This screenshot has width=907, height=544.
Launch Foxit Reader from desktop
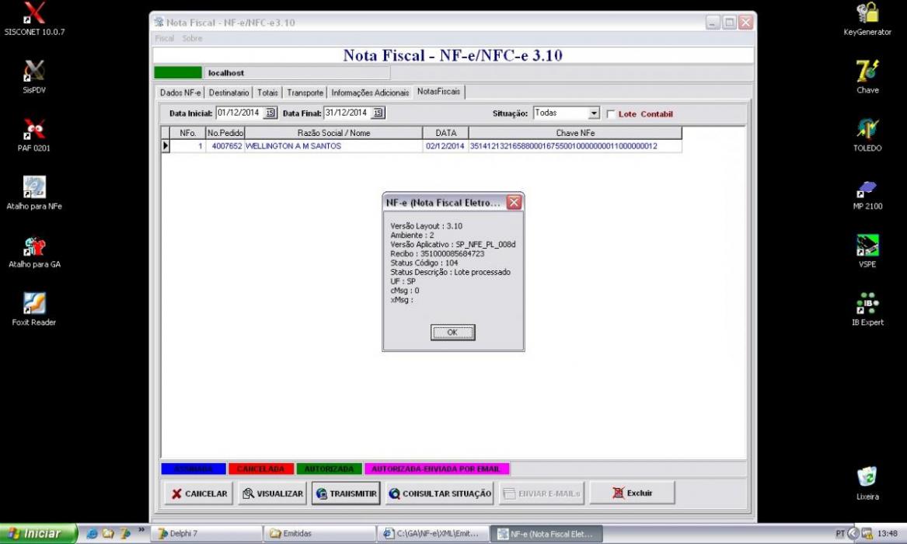tap(34, 309)
